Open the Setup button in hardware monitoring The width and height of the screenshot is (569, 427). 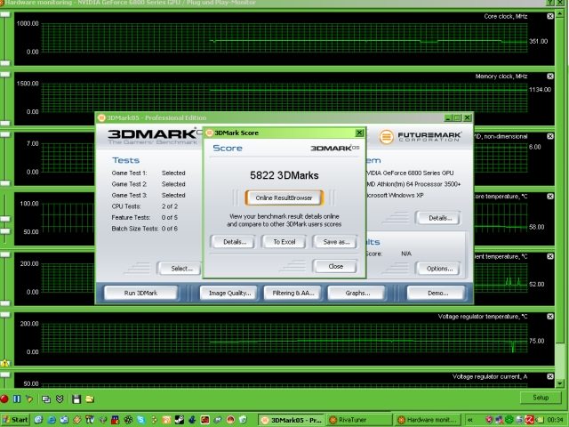(540, 398)
